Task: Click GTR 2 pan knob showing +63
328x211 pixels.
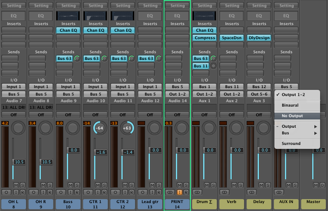Action: 127,128
